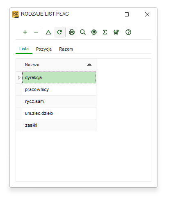Open search with magnifying glass icon
The image size is (169, 198).
(83, 32)
